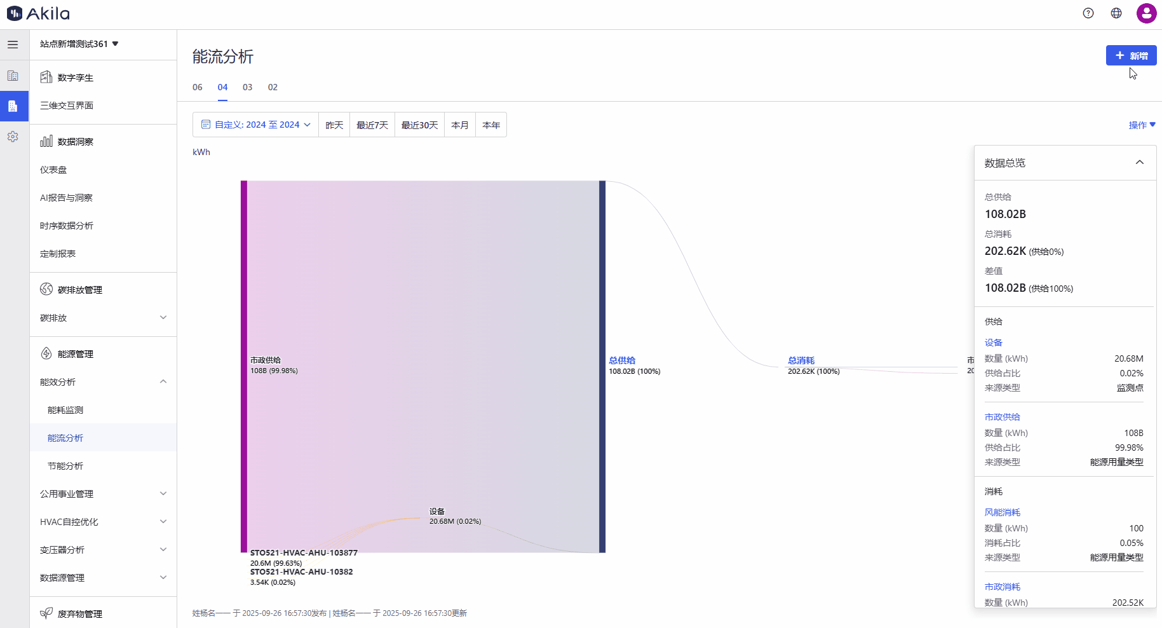The height and width of the screenshot is (628, 1162).
Task: Click the globe language icon
Action: click(1116, 13)
